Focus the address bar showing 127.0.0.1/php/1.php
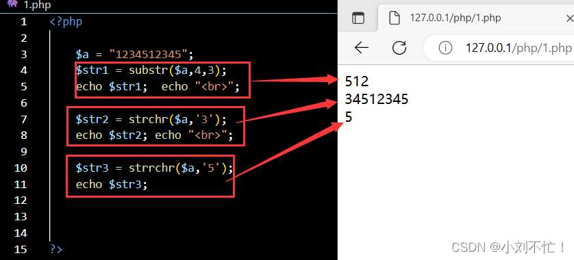574x260 pixels. pos(518,48)
